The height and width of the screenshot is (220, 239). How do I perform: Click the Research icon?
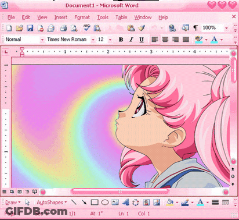point(97,28)
